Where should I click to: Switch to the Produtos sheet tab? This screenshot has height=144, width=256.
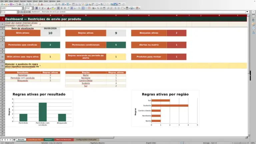coord(48,140)
